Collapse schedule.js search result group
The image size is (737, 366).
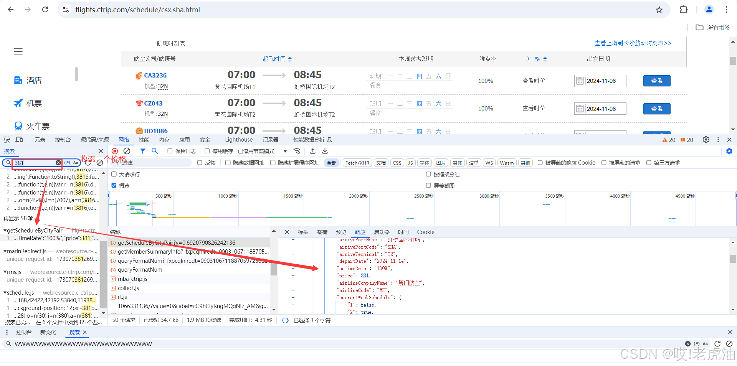tap(5, 293)
